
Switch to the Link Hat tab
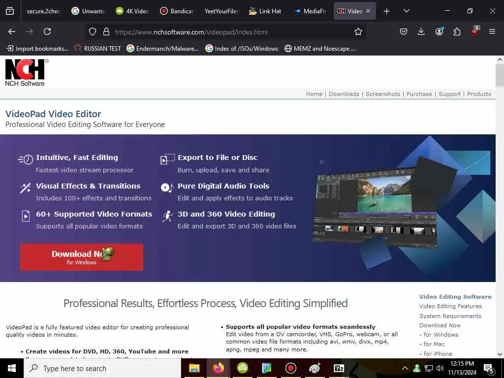(x=265, y=11)
